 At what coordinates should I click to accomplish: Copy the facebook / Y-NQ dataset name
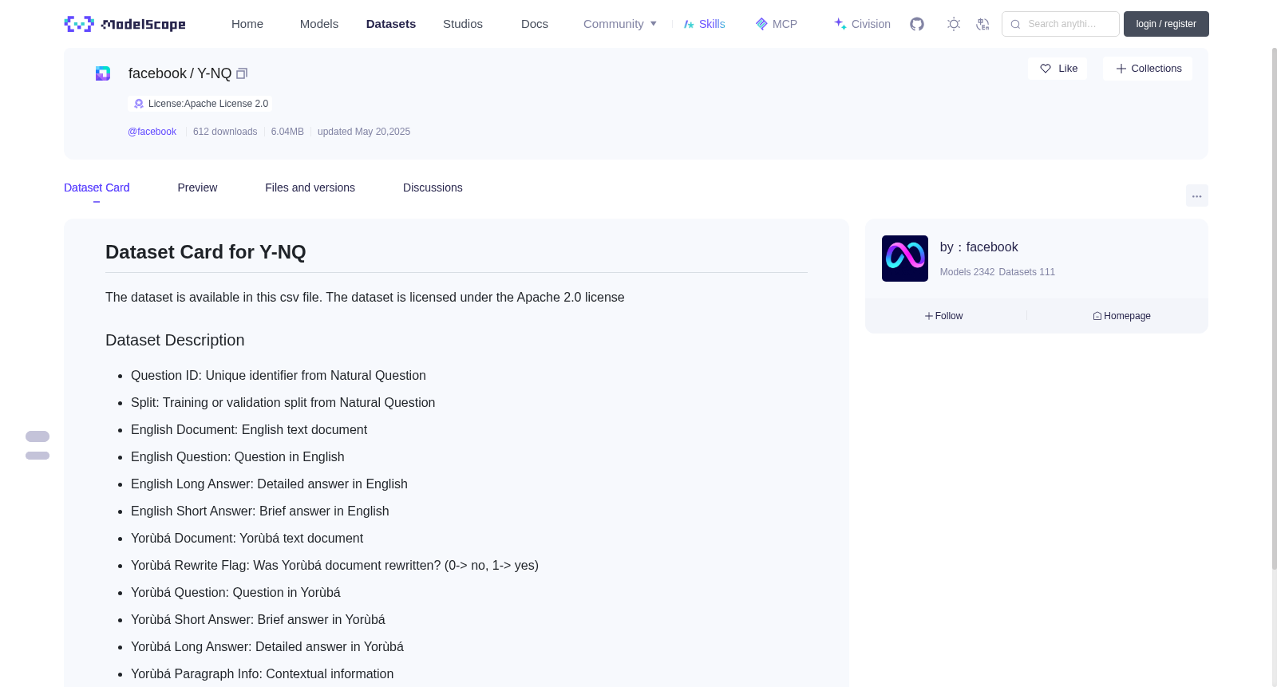point(242,73)
